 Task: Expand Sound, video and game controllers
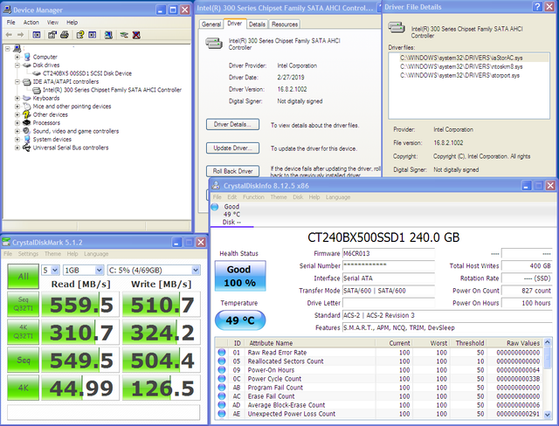click(17, 131)
